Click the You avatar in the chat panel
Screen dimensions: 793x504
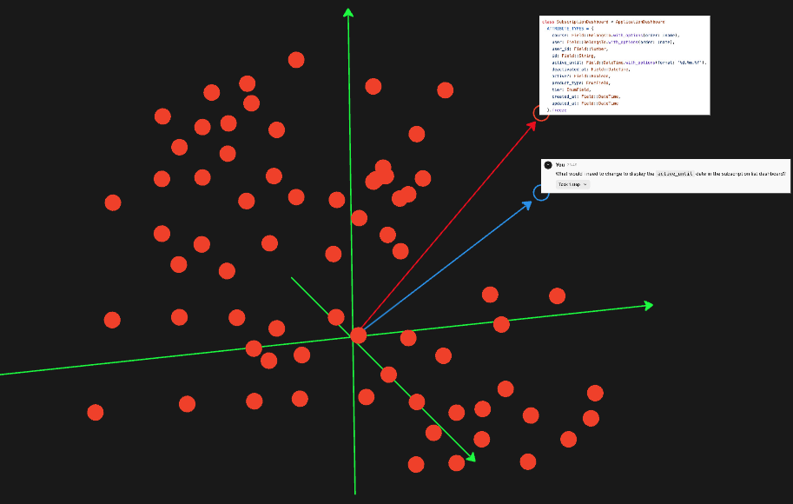(548, 164)
